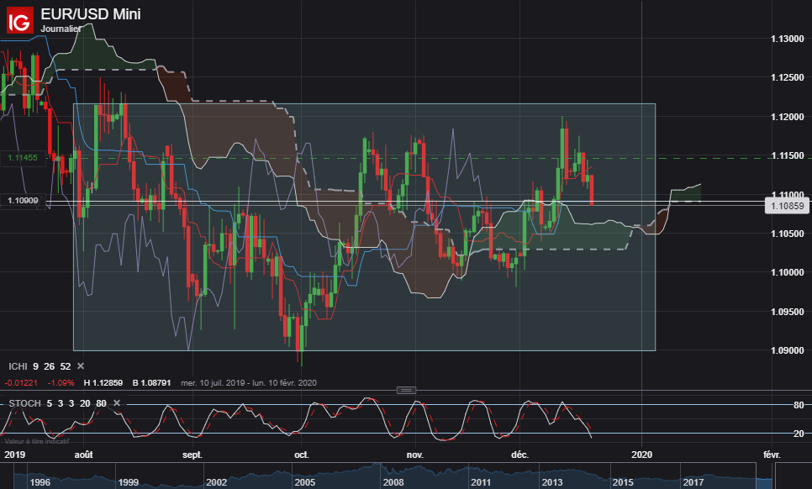
Task: Click the IG logo icon
Action: (x=19, y=20)
